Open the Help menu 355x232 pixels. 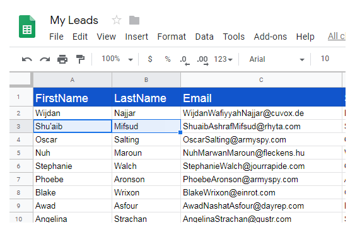tap(305, 37)
